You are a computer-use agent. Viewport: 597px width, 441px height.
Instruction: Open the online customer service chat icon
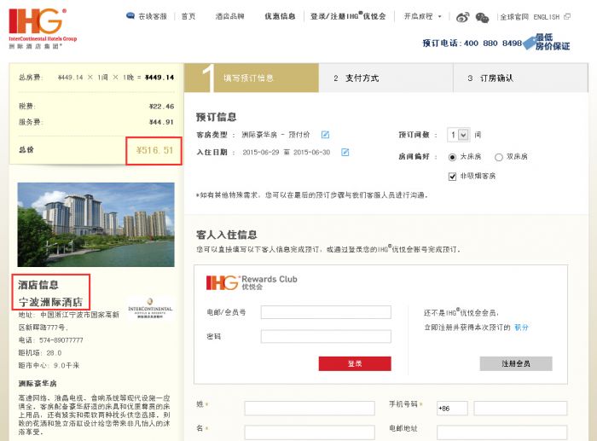pyautogui.click(x=130, y=16)
